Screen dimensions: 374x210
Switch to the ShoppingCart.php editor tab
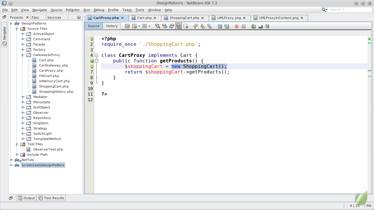tap(184, 18)
